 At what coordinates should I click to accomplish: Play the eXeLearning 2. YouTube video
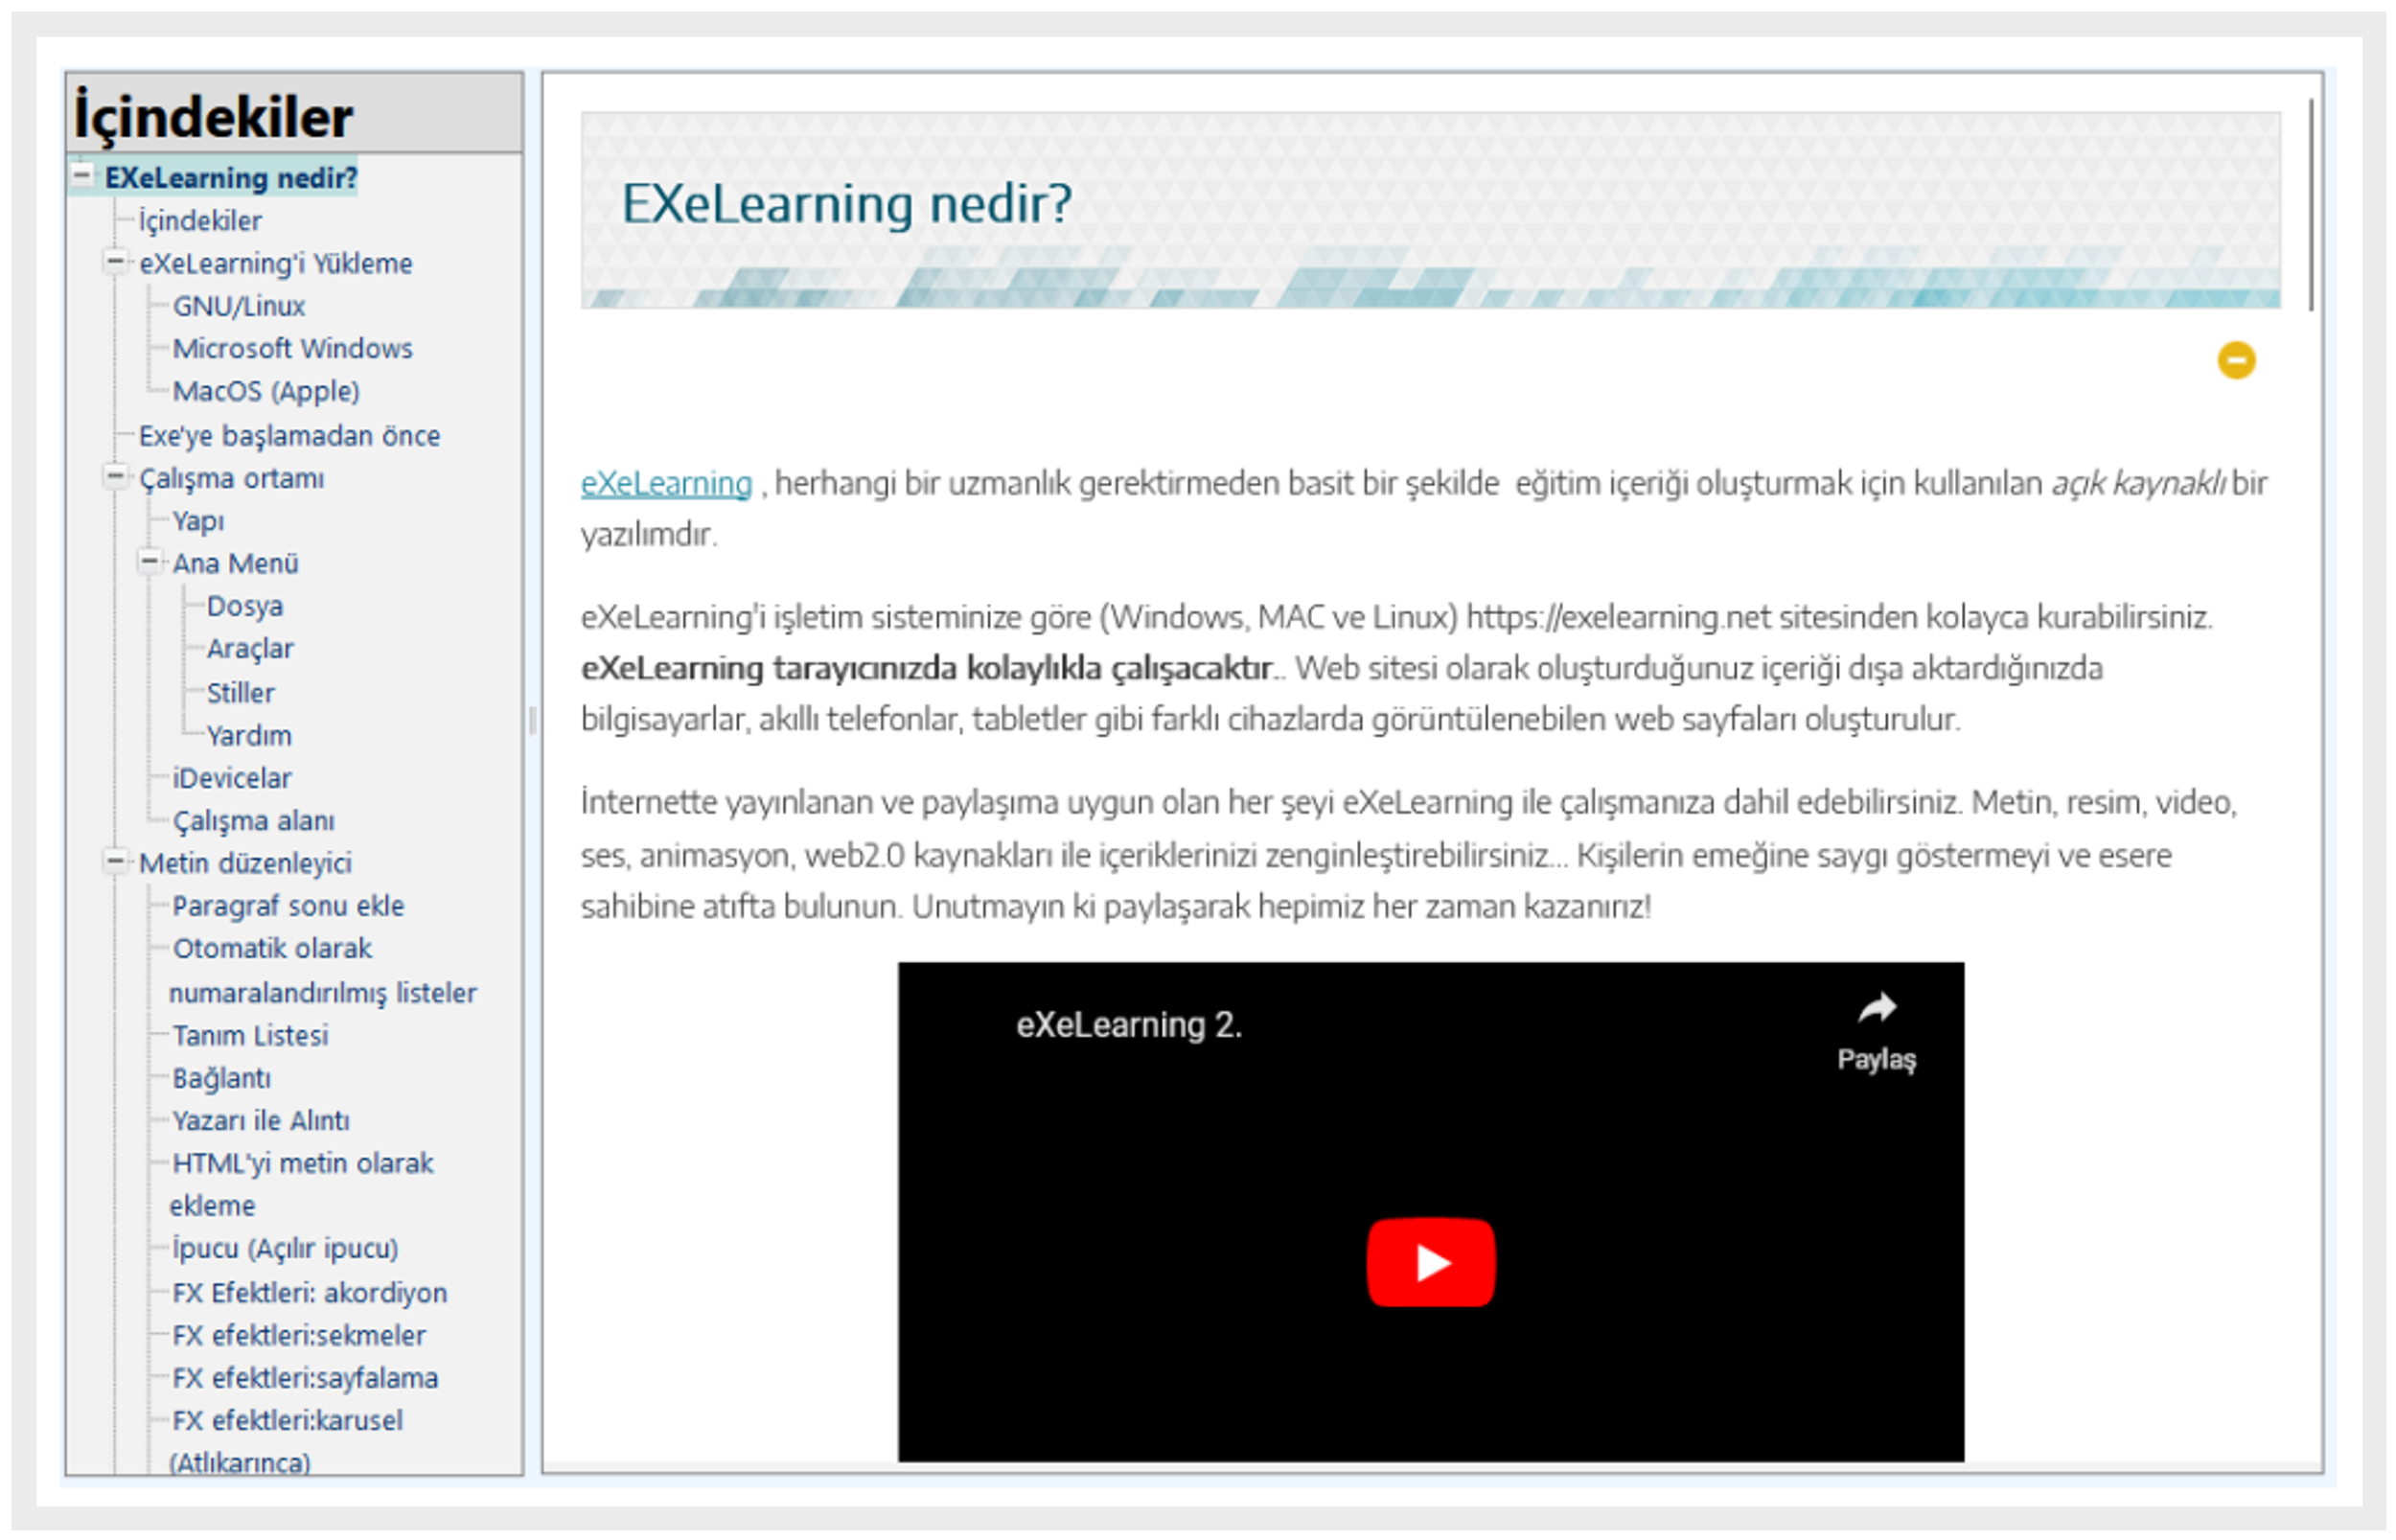click(x=1430, y=1261)
